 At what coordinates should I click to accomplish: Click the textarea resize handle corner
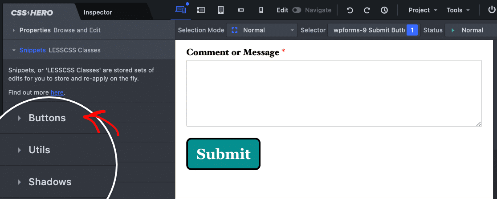(479, 123)
